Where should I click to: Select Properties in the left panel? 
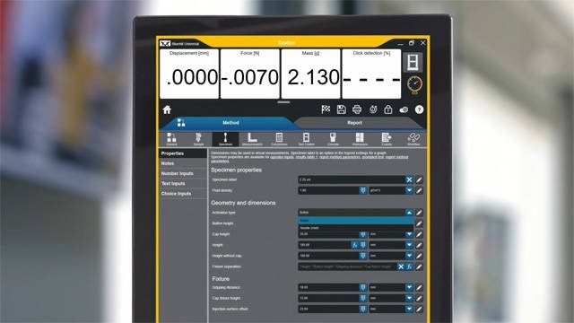coord(183,153)
